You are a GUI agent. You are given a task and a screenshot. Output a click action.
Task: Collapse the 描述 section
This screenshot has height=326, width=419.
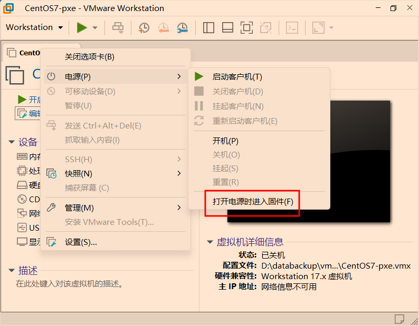(12, 271)
